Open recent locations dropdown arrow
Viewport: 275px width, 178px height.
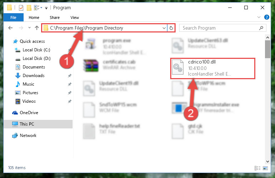pyautogui.click(x=29, y=28)
